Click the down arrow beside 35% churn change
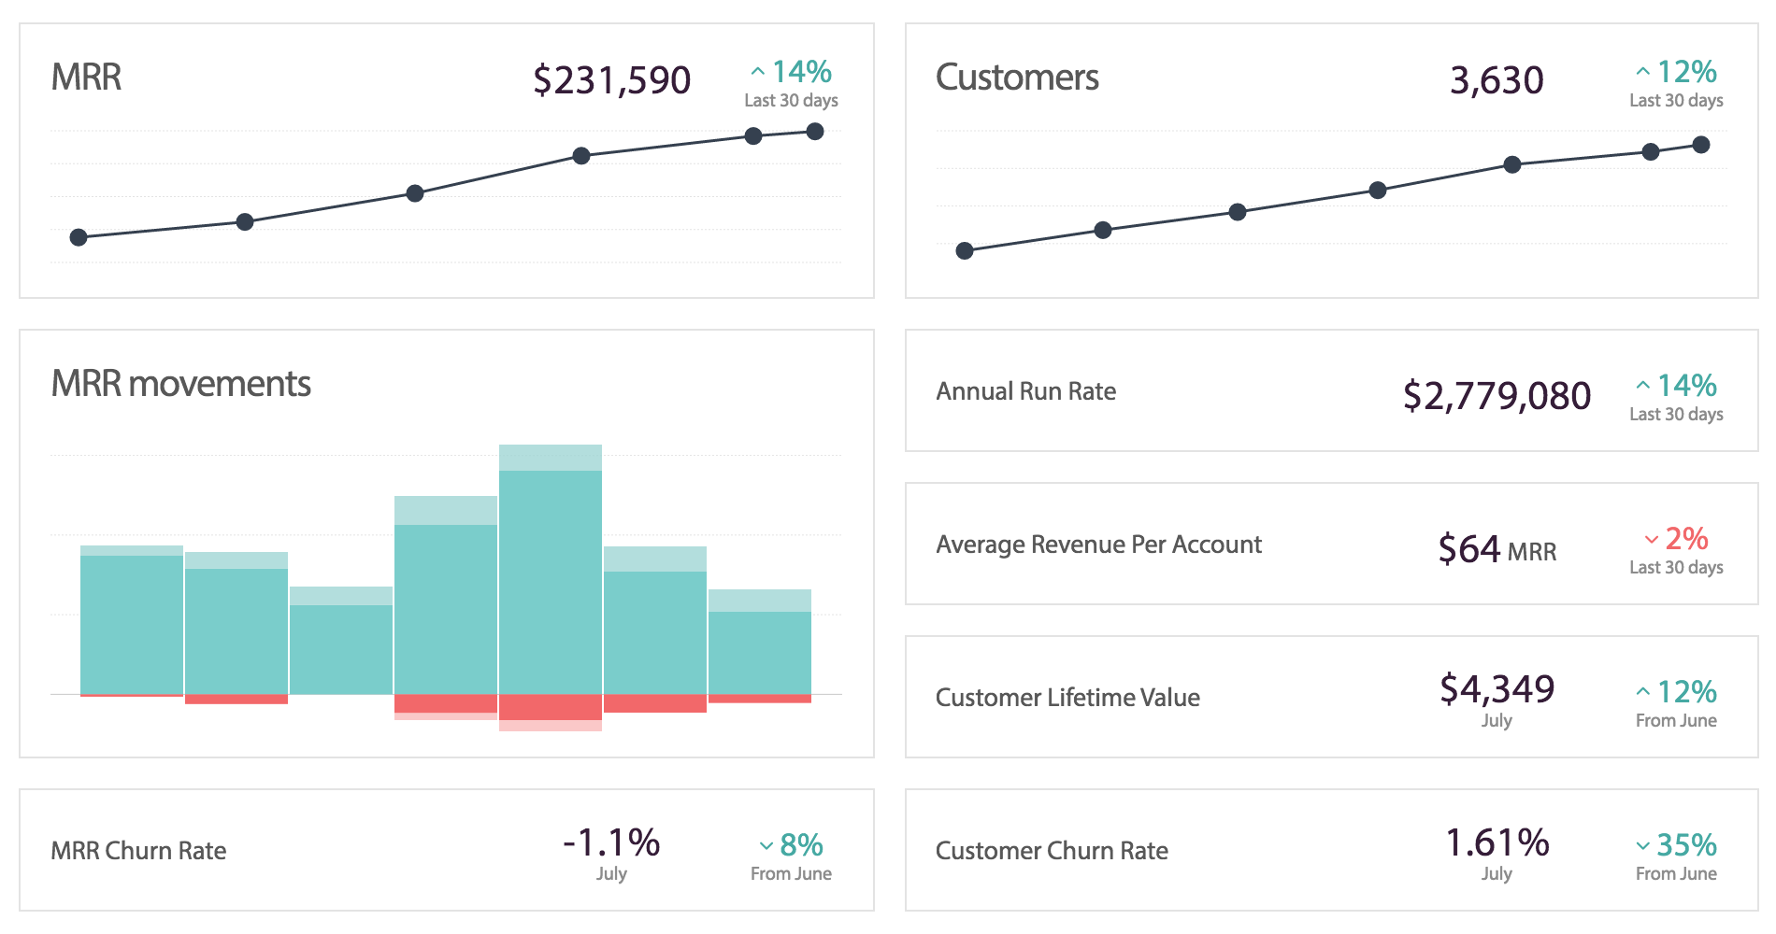This screenshot has width=1776, height=934. (1642, 846)
